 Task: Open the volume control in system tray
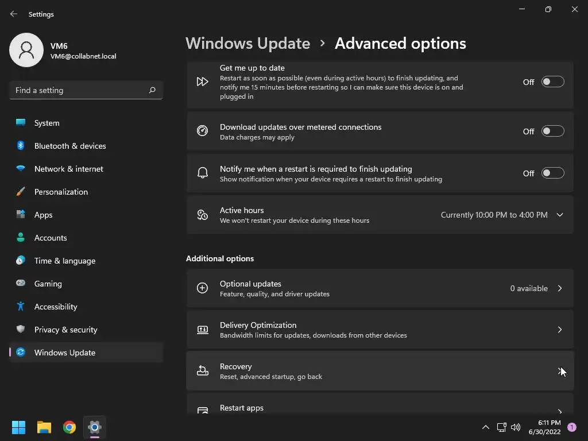[x=516, y=427]
